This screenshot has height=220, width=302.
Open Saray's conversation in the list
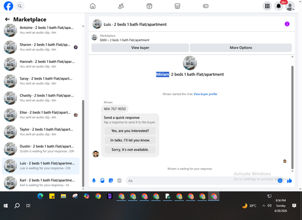click(x=40, y=81)
